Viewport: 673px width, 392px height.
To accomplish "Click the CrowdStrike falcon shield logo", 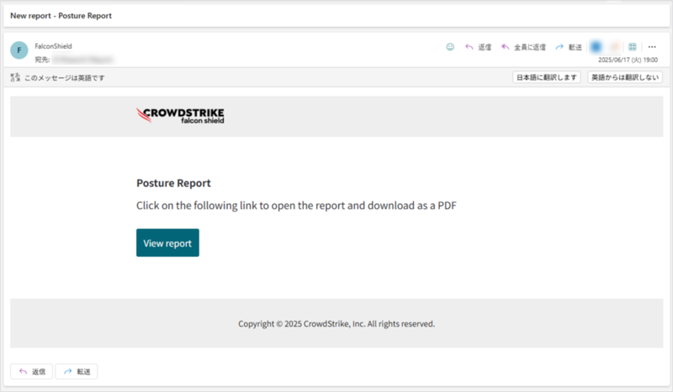I will tap(180, 116).
